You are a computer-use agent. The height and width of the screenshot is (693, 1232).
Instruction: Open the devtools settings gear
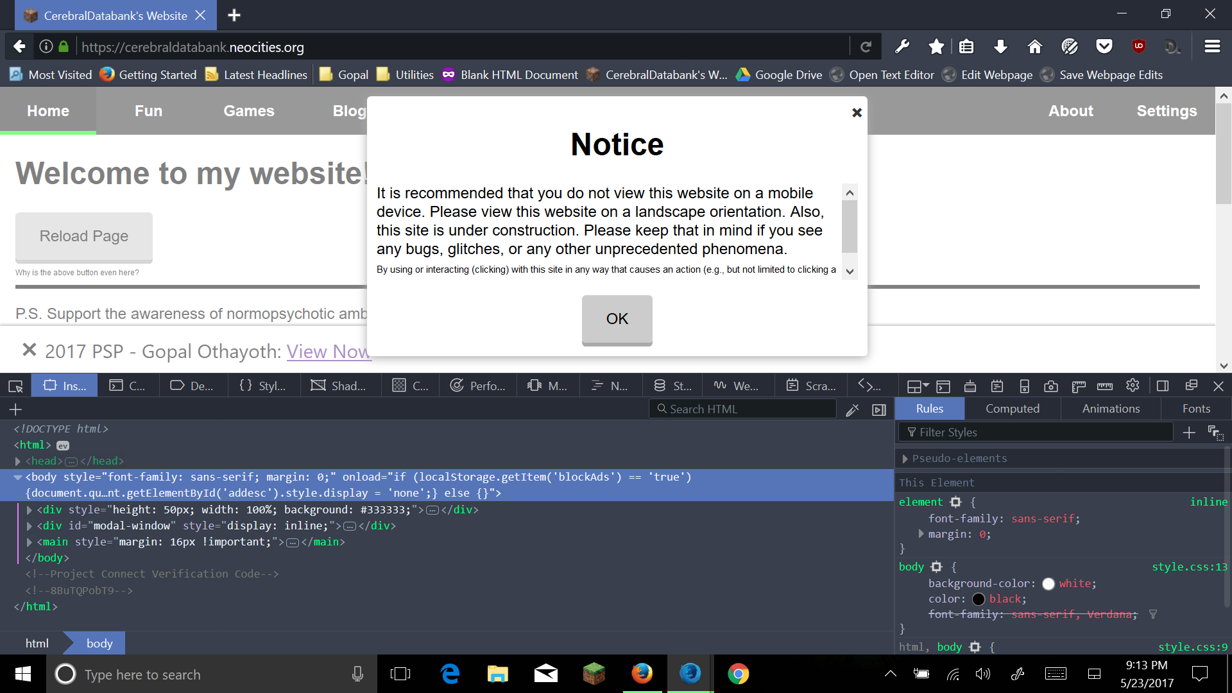point(1133,386)
